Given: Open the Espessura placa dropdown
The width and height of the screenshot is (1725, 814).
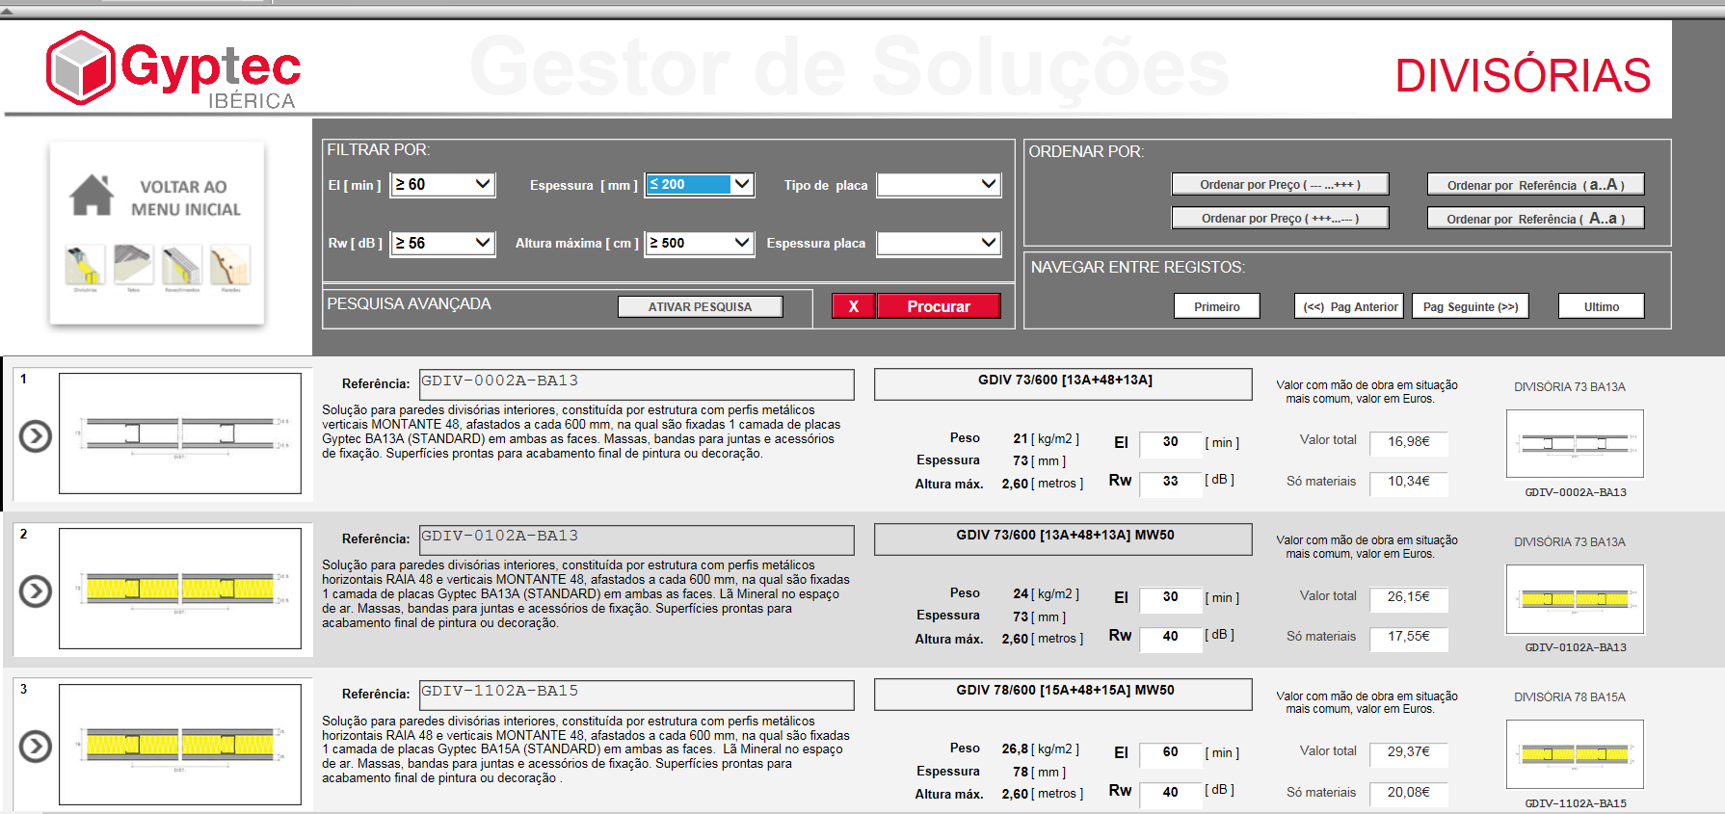Looking at the screenshot, I should point(939,243).
